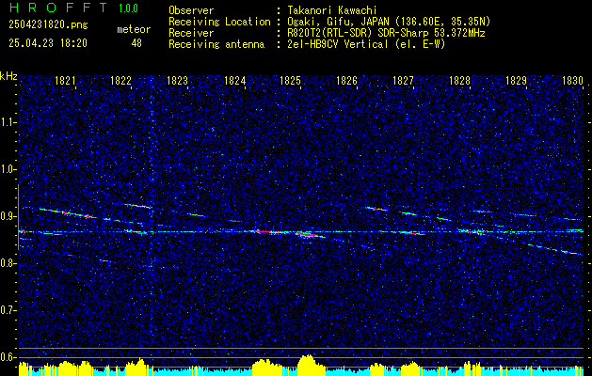Click the yellow power peak below 1825

point(310,365)
